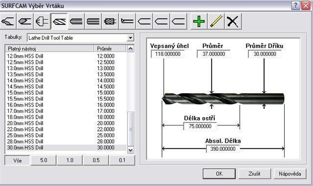Confirm with the OK button
313x186 pixels.
click(219, 174)
